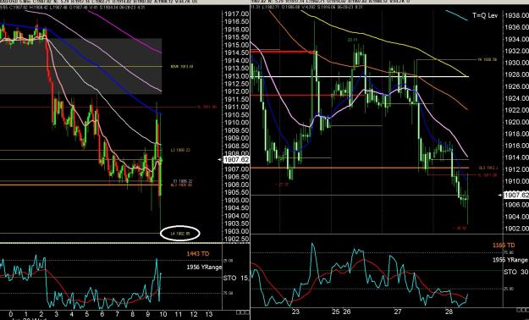Click the 1165 TD label in right indicator panel
This screenshot has height=320, width=529.
[504, 245]
